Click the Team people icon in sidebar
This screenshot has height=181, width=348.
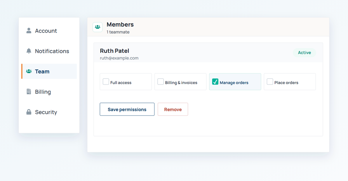click(x=29, y=71)
